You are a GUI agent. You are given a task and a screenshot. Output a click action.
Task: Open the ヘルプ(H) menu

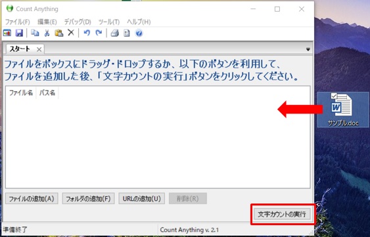click(x=139, y=22)
